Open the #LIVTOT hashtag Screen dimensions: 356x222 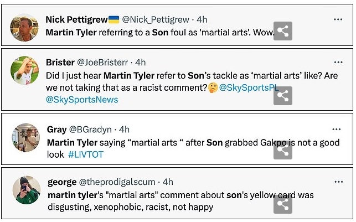(x=86, y=154)
